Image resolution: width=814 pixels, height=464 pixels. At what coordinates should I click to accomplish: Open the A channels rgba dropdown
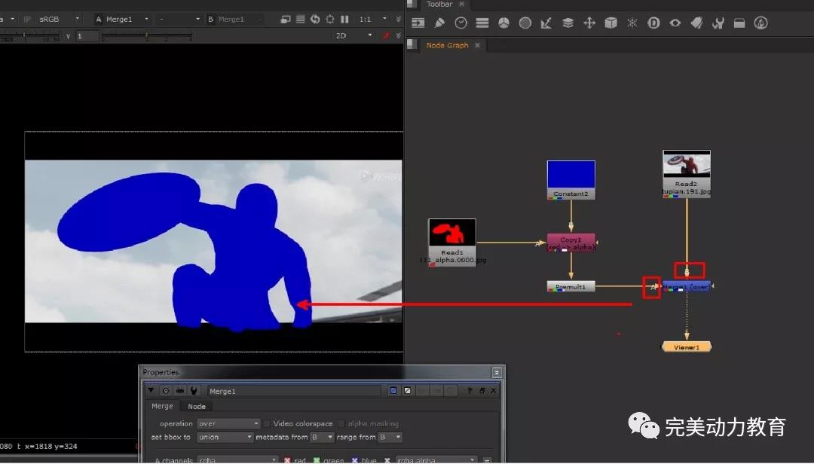(237, 460)
